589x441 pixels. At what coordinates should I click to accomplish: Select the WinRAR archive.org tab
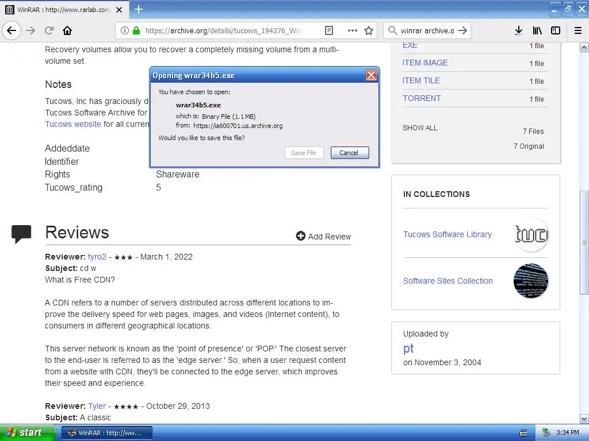64,10
